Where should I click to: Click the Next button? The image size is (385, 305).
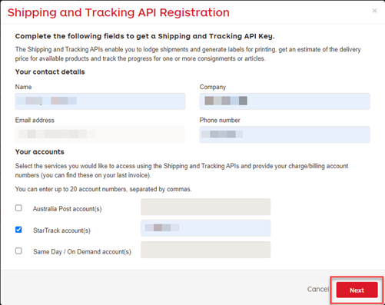[x=357, y=290]
